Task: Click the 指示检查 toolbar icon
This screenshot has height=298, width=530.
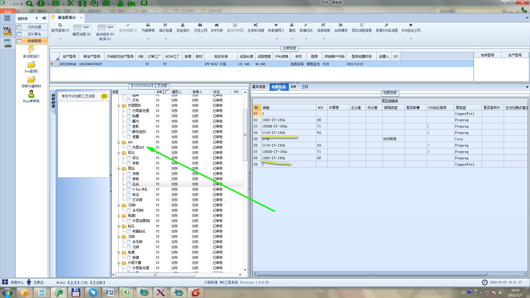Action: pos(165,25)
